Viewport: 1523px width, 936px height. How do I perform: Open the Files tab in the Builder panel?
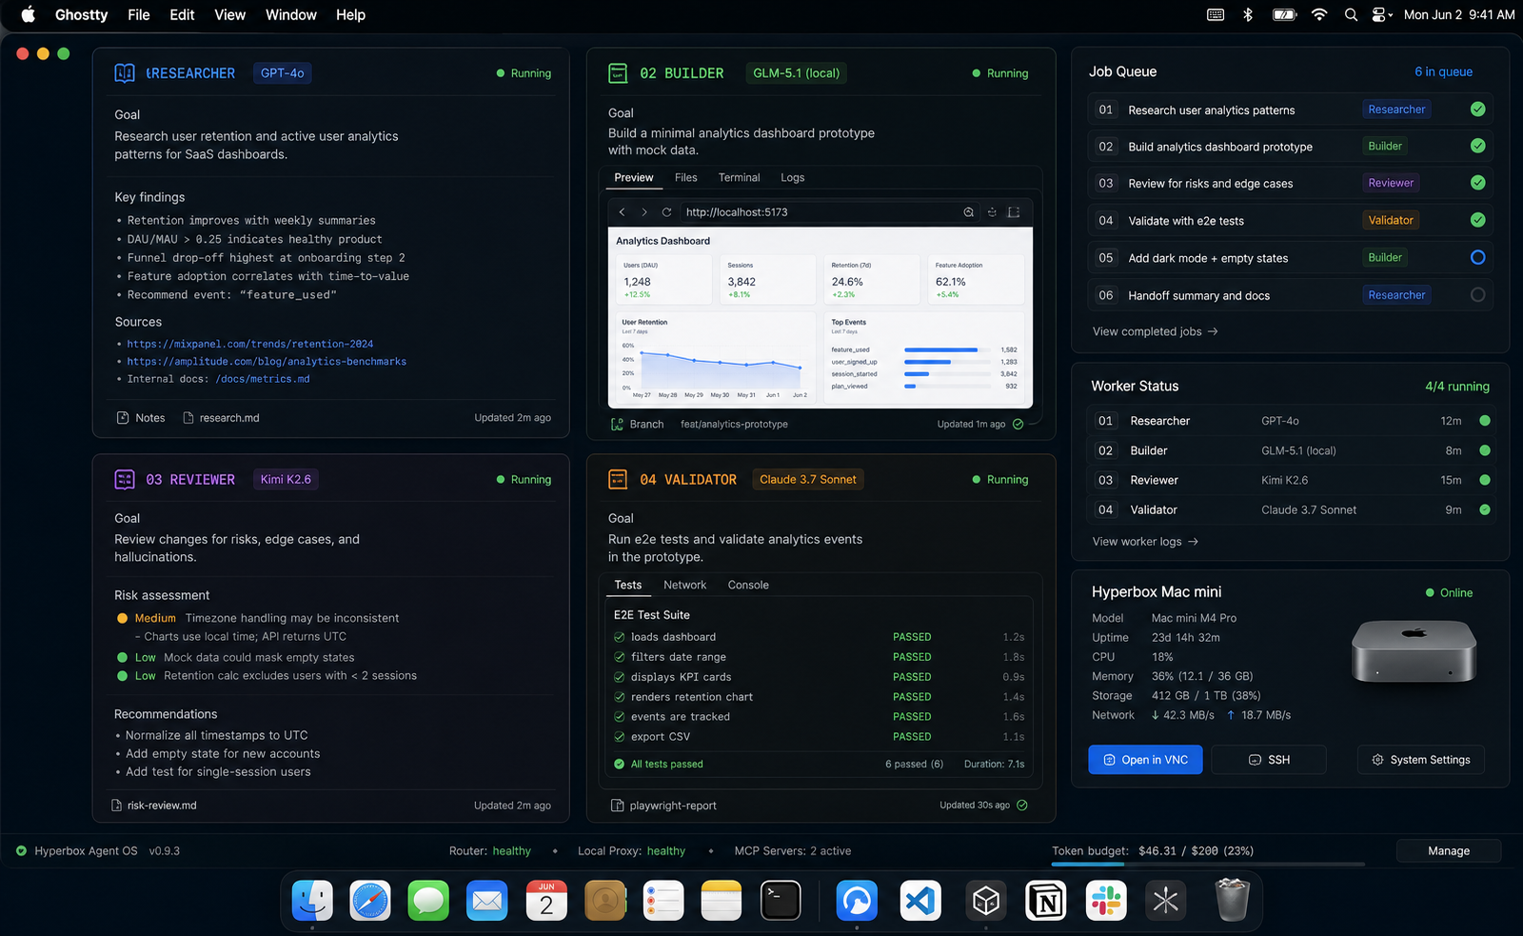point(686,178)
